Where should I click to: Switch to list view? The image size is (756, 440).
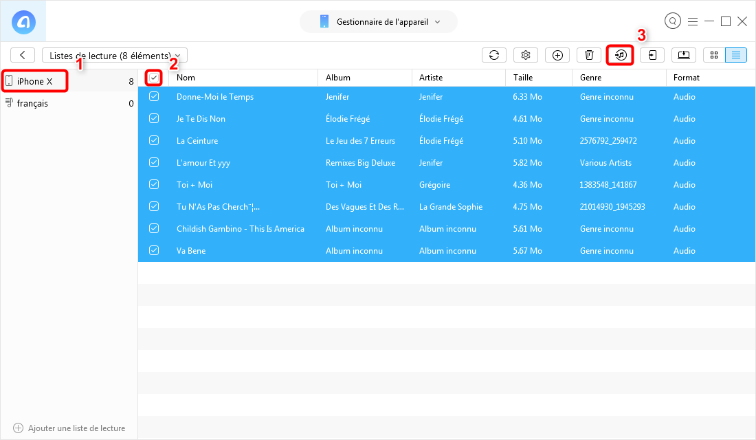click(x=736, y=56)
